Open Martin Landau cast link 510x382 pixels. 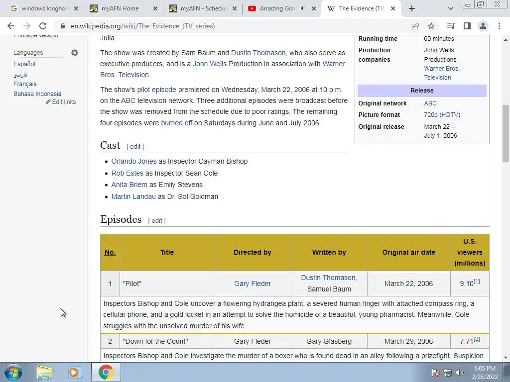tap(133, 196)
